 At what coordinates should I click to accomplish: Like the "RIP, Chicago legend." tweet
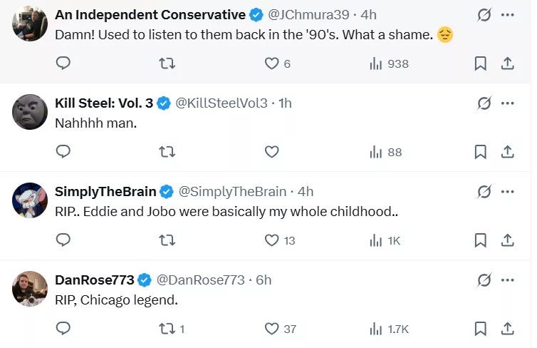tap(271, 329)
